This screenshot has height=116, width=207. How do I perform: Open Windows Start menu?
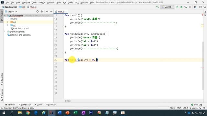point(4,113)
